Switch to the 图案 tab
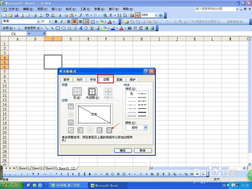252x189 pixels. (x=119, y=80)
